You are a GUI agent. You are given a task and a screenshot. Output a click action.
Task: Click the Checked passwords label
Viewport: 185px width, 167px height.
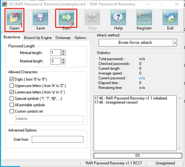(x=115, y=64)
